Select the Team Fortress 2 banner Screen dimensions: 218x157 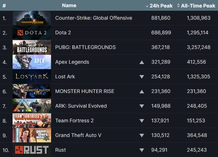[x=32, y=121]
